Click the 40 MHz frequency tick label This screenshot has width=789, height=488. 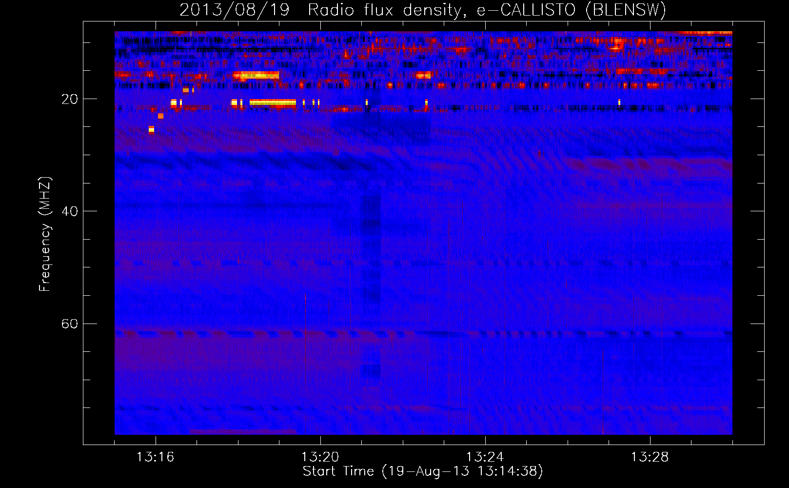pyautogui.click(x=69, y=211)
